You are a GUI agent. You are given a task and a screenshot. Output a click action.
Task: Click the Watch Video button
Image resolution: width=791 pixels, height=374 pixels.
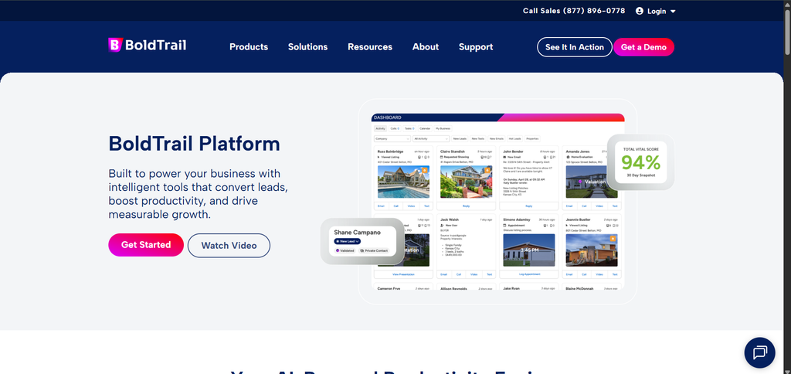tap(229, 245)
